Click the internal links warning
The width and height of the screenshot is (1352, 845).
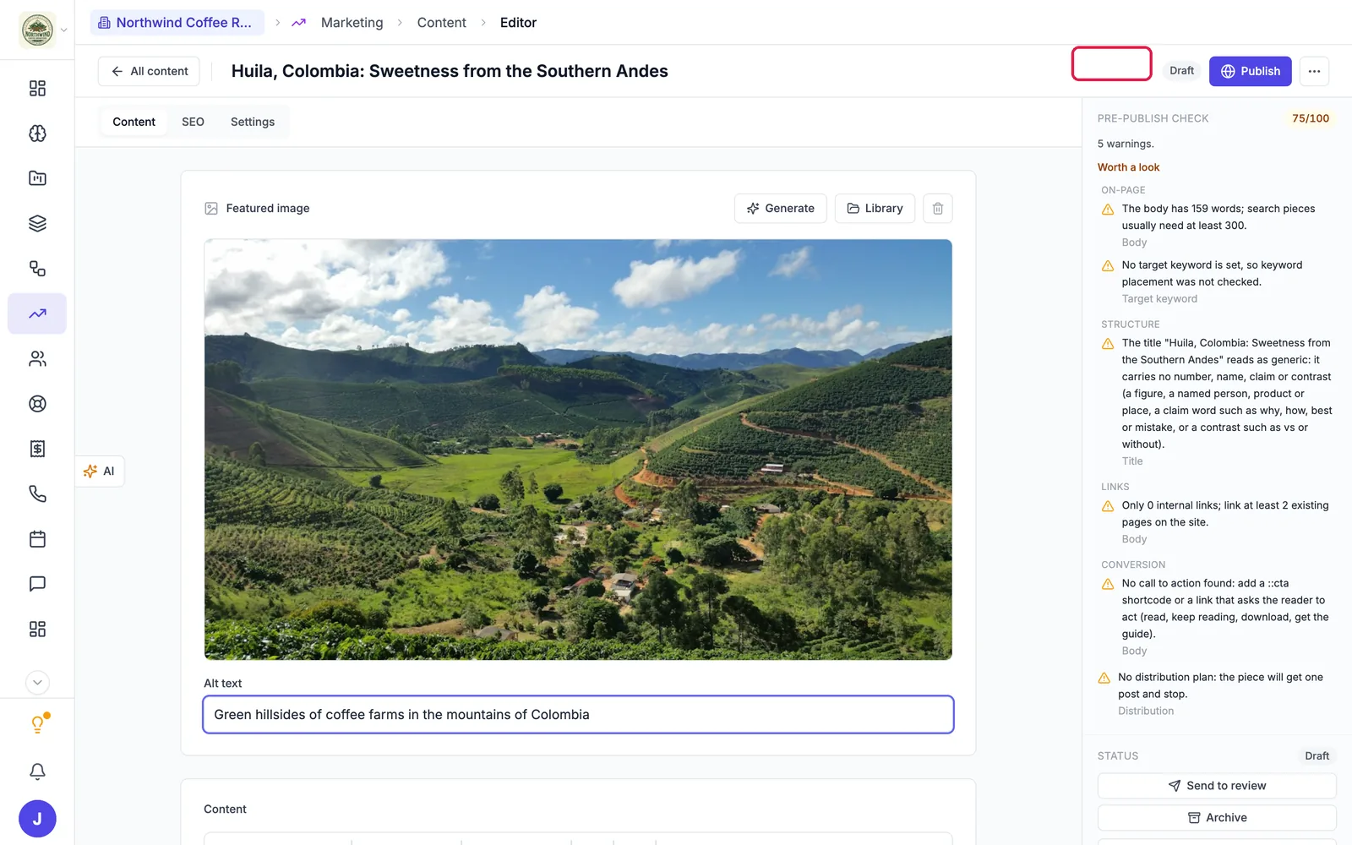(x=1217, y=521)
